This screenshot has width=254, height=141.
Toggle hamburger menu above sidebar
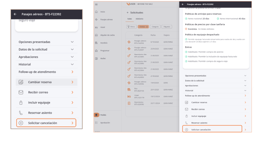[96, 4]
